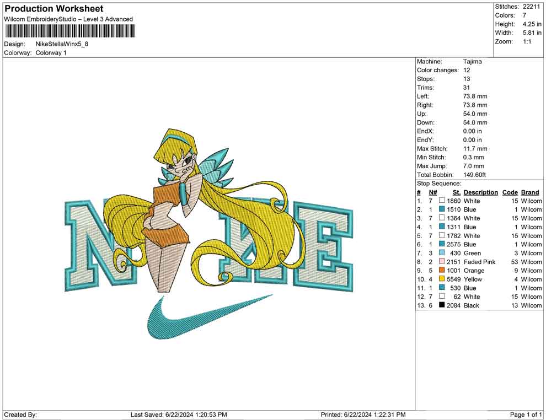This screenshot has width=546, height=420.
Task: Click the Trims value '31'
Action: [466, 88]
